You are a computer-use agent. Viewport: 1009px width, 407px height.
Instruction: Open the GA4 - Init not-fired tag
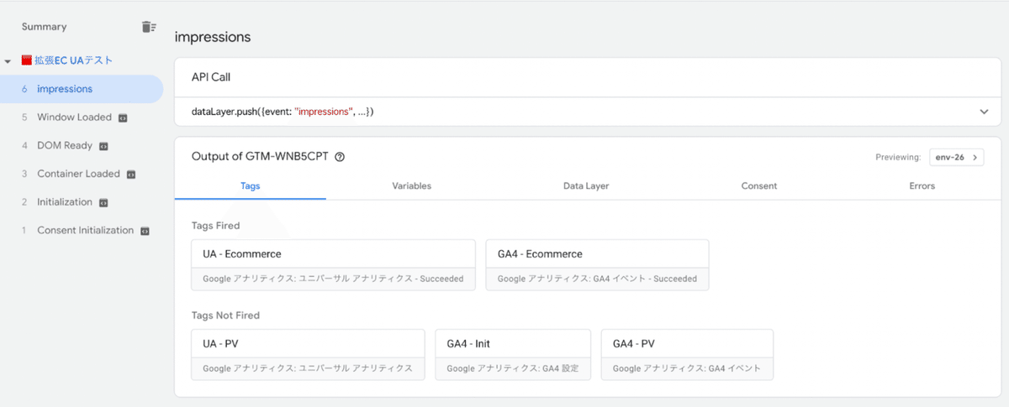[x=513, y=355]
